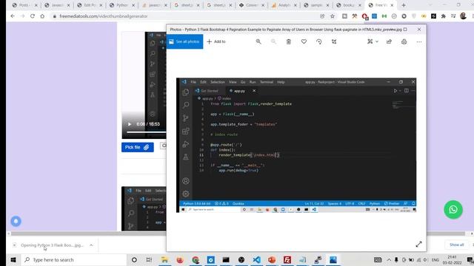474x266 pixels.
Task: Switch to the Edit Post browser tab
Action: coord(90,5)
